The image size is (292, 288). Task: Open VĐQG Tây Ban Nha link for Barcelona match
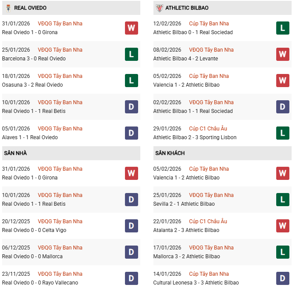click(60, 50)
